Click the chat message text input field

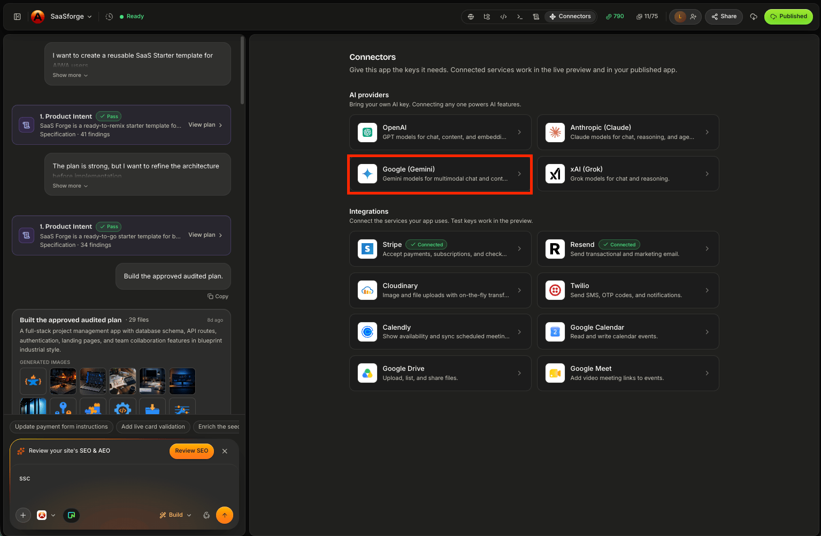tap(124, 484)
